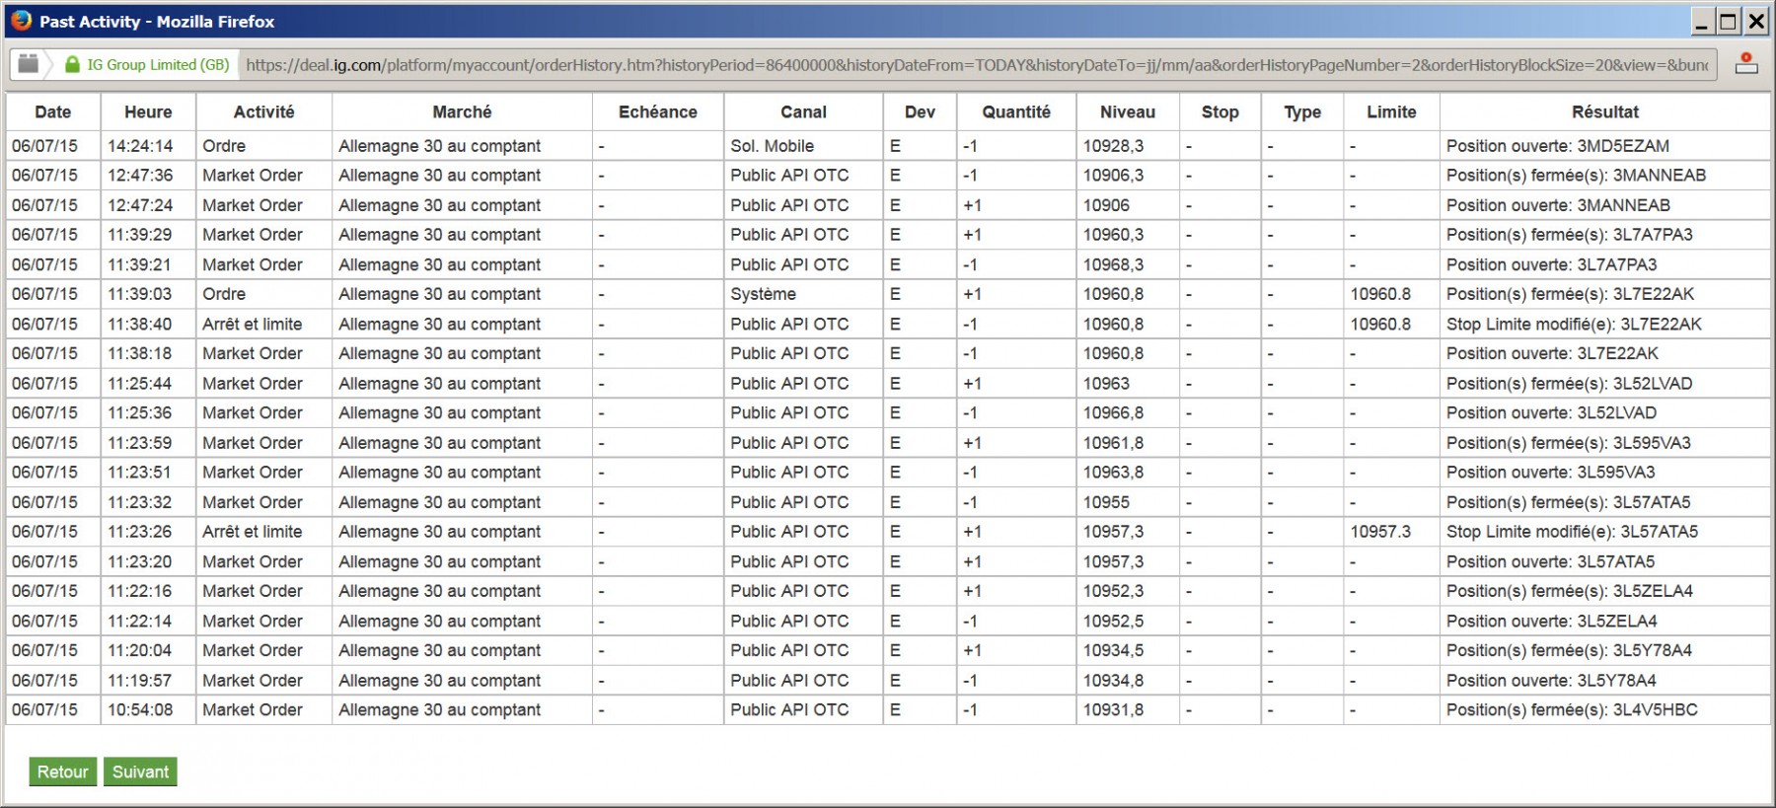Click Sol. Mobile channel cell
Screen dimensions: 1776x808
pyautogui.click(x=773, y=146)
